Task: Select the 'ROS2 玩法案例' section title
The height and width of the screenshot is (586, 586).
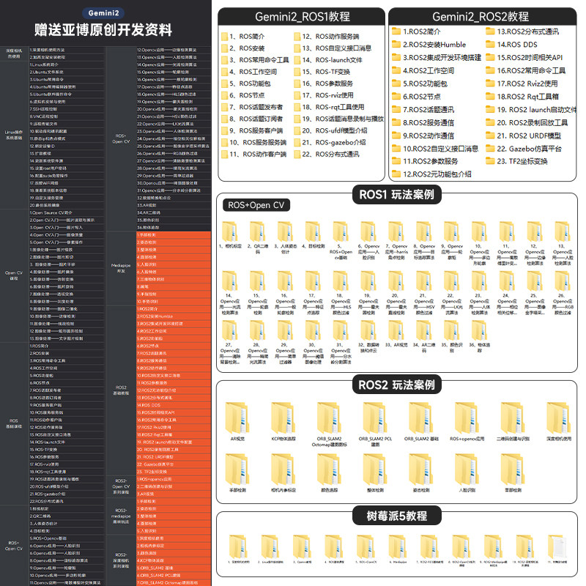Action: point(396,385)
